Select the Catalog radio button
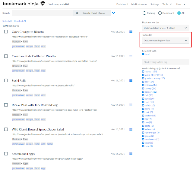Viewport: 193px width, 171px height. click(144, 13)
